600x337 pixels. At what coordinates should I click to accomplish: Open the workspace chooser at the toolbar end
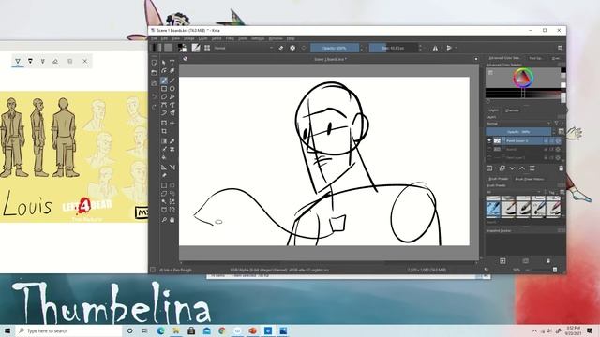[560, 48]
